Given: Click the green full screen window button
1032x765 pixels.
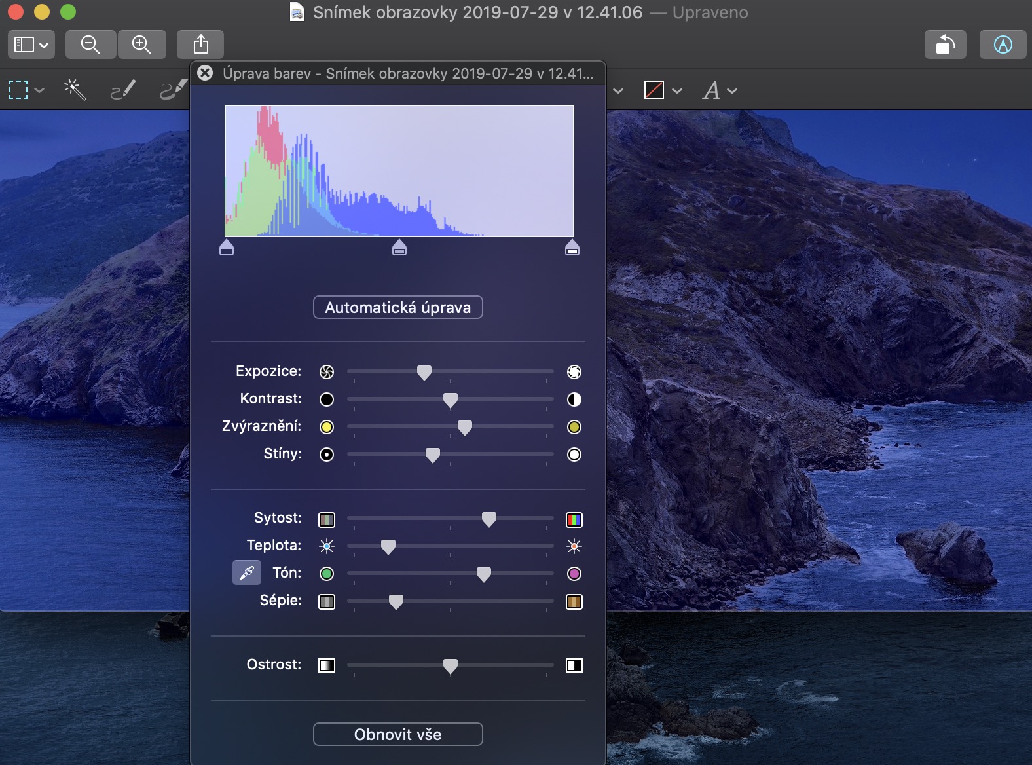Looking at the screenshot, I should (68, 12).
